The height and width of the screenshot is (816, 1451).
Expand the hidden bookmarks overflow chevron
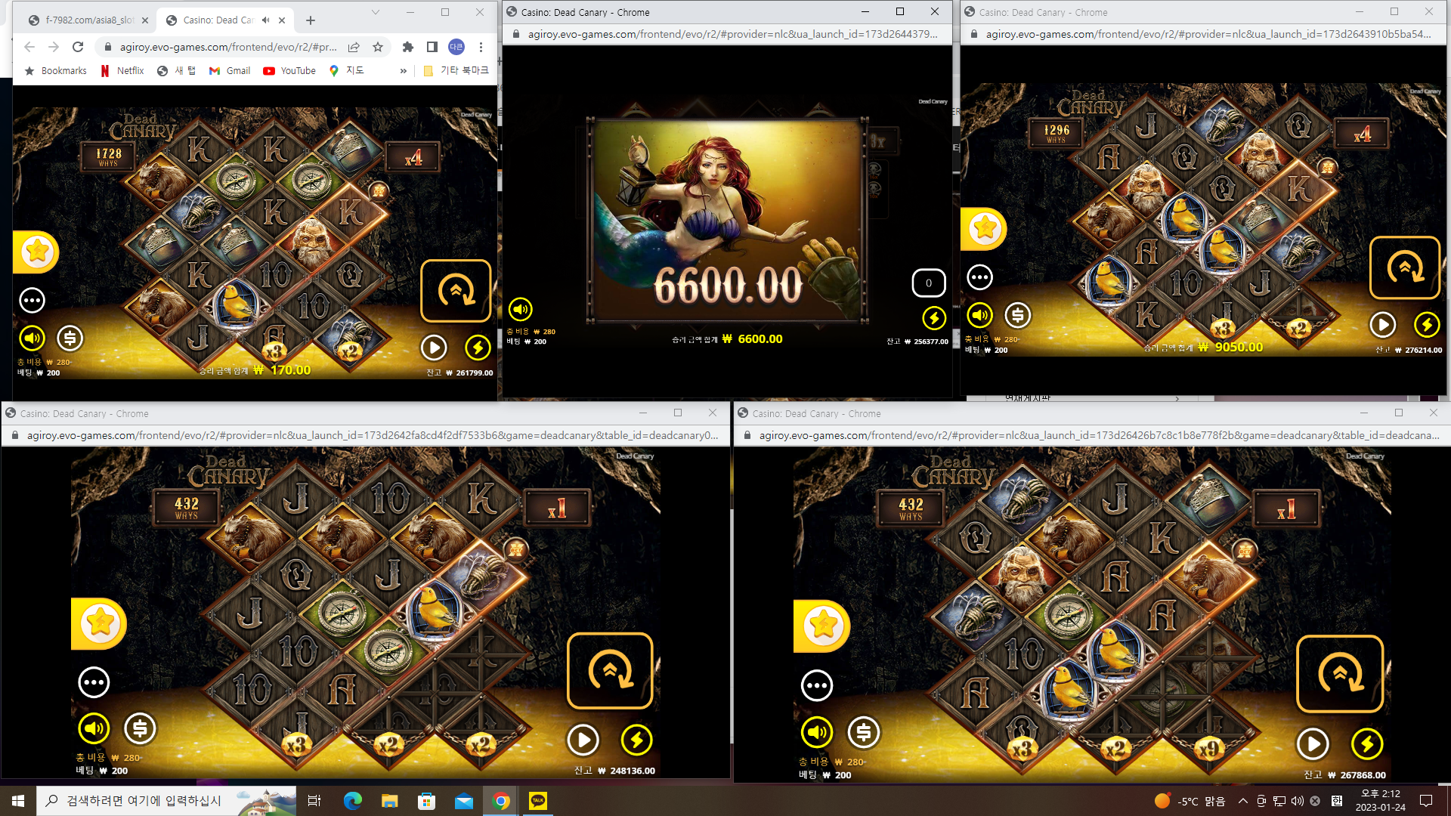click(403, 71)
